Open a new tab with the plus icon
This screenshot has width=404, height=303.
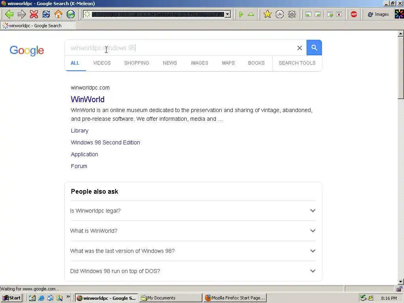pyautogui.click(x=330, y=14)
